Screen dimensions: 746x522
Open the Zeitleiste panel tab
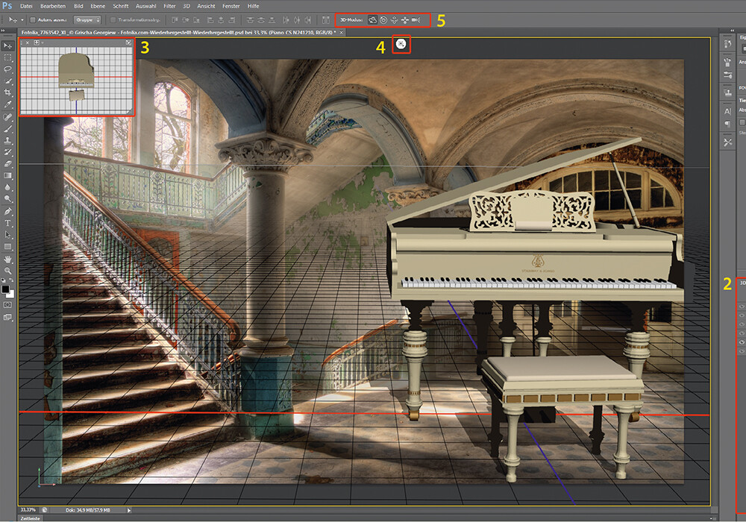click(30, 518)
